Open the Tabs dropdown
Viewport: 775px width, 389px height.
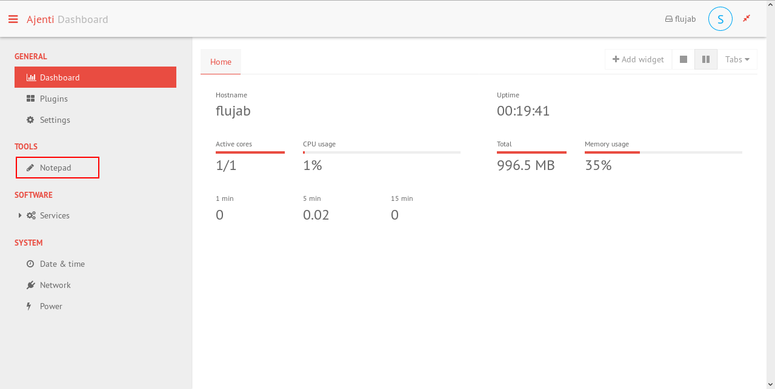click(x=737, y=59)
